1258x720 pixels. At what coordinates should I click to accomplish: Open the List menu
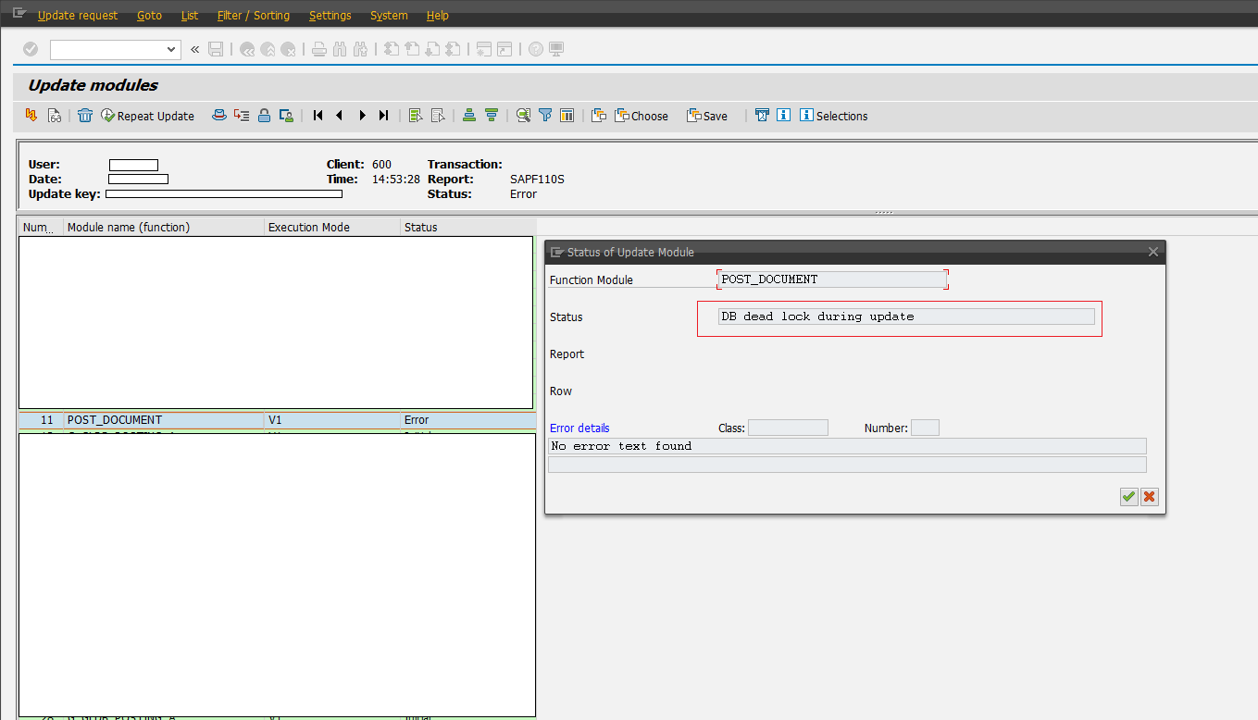point(190,15)
